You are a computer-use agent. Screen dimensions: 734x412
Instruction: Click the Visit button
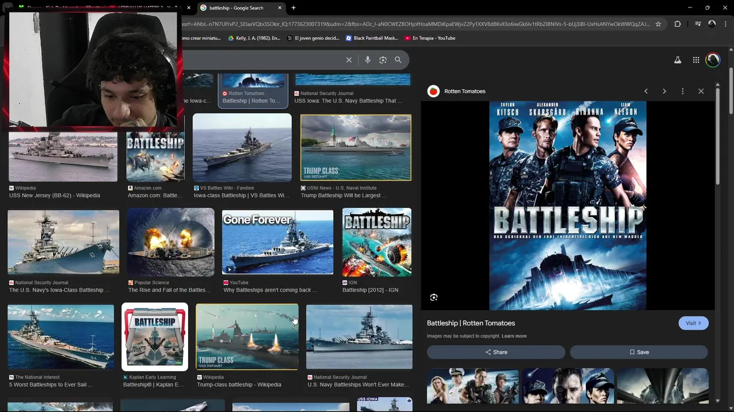[693, 323]
